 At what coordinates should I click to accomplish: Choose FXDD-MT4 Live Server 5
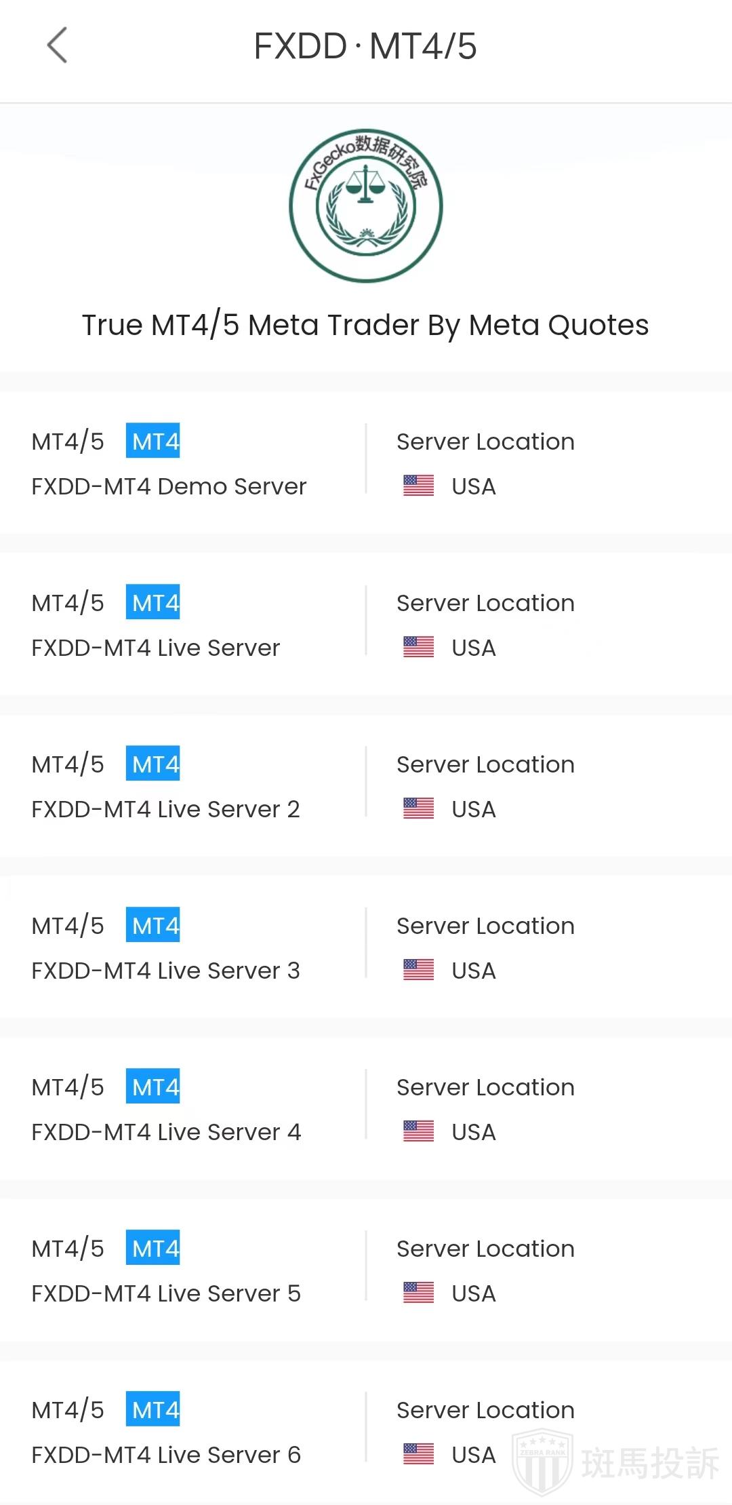point(166,1293)
